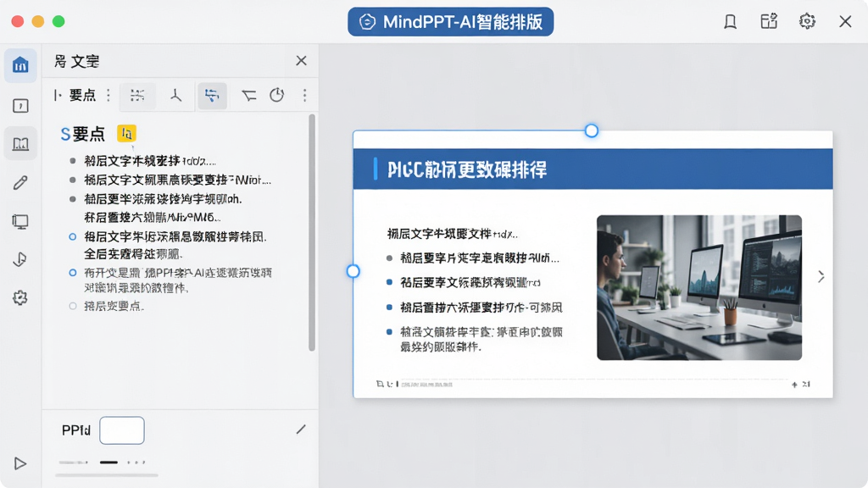This screenshot has width=868, height=488.
Task: Click the slide's gray-bulleted line ending 'Ntlofi...'
Action: coord(480,258)
